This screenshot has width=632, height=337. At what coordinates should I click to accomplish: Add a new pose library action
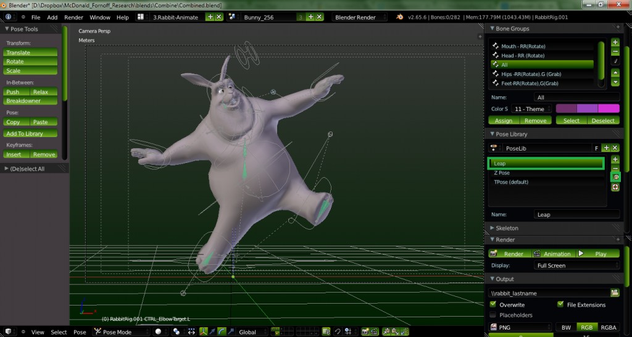tap(606, 148)
